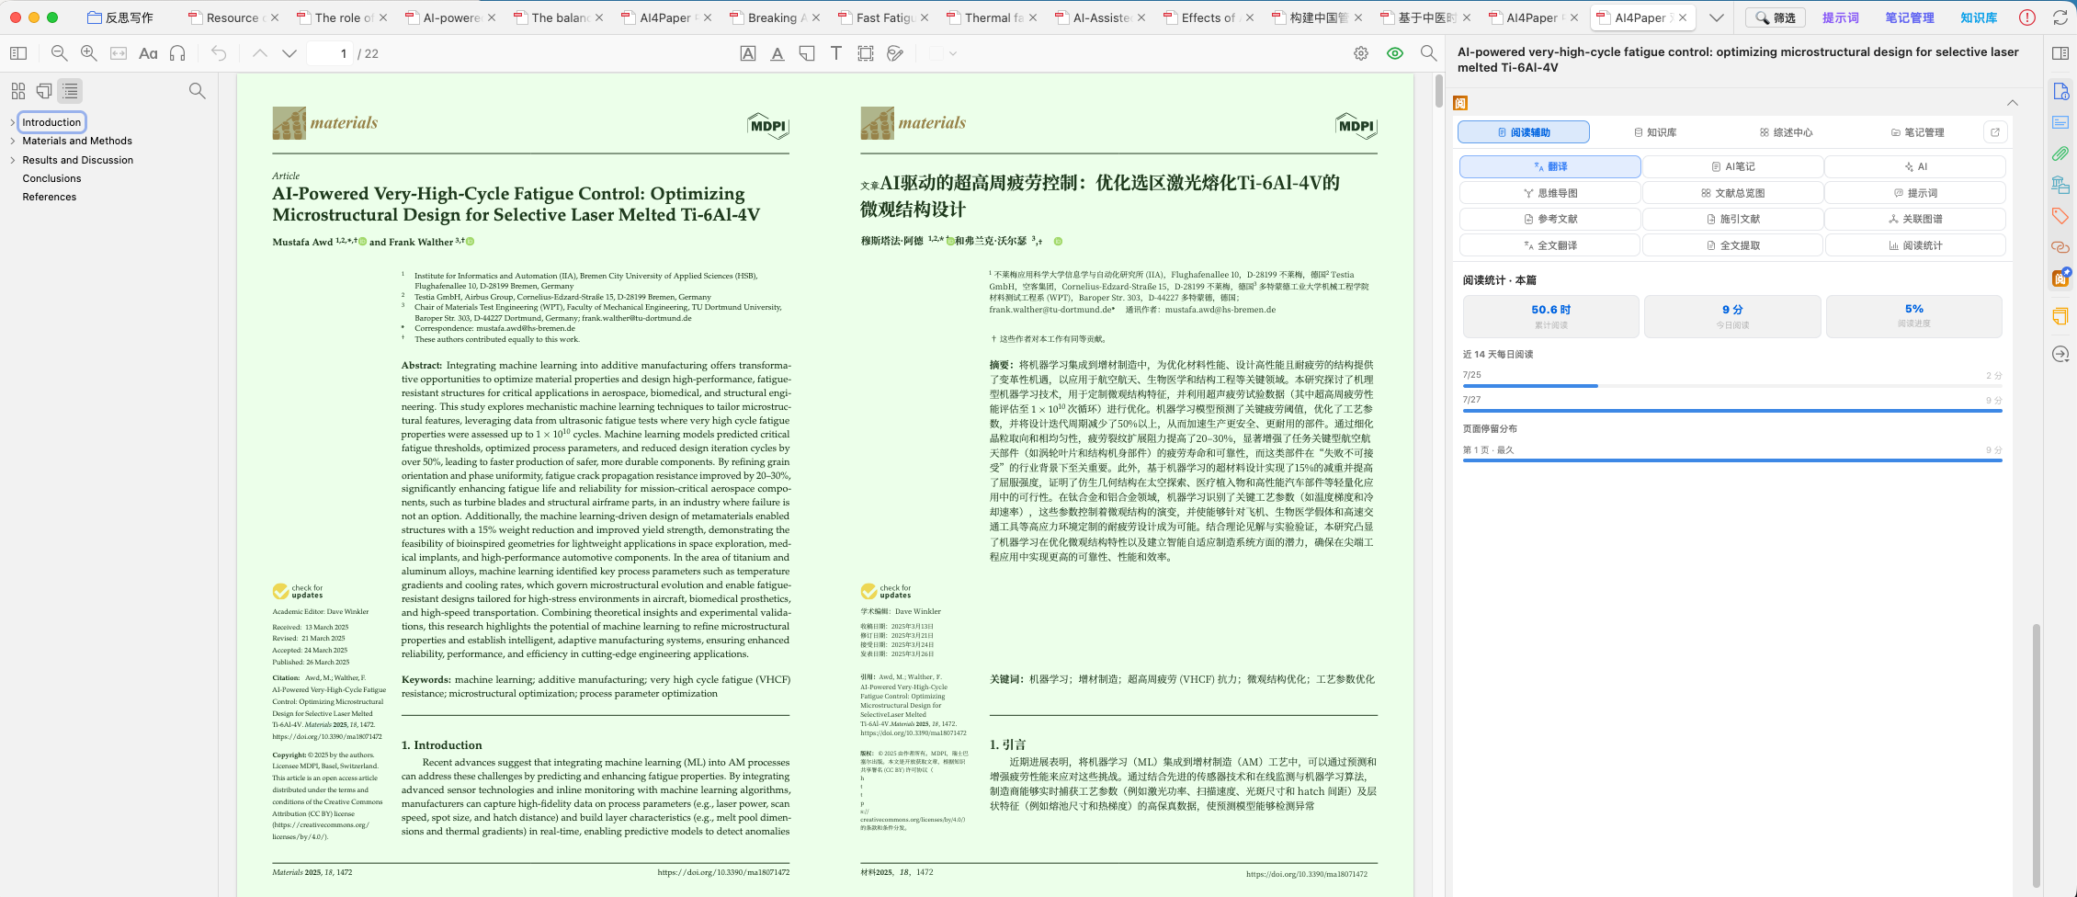This screenshot has height=897, width=2077.
Task: Open the 知识库 toolbar link
Action: pos(1979,17)
